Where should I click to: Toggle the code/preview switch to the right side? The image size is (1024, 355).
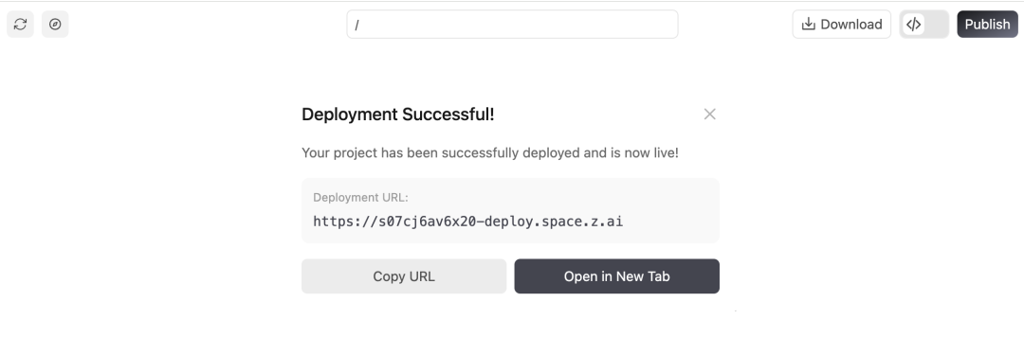pyautogui.click(x=936, y=25)
